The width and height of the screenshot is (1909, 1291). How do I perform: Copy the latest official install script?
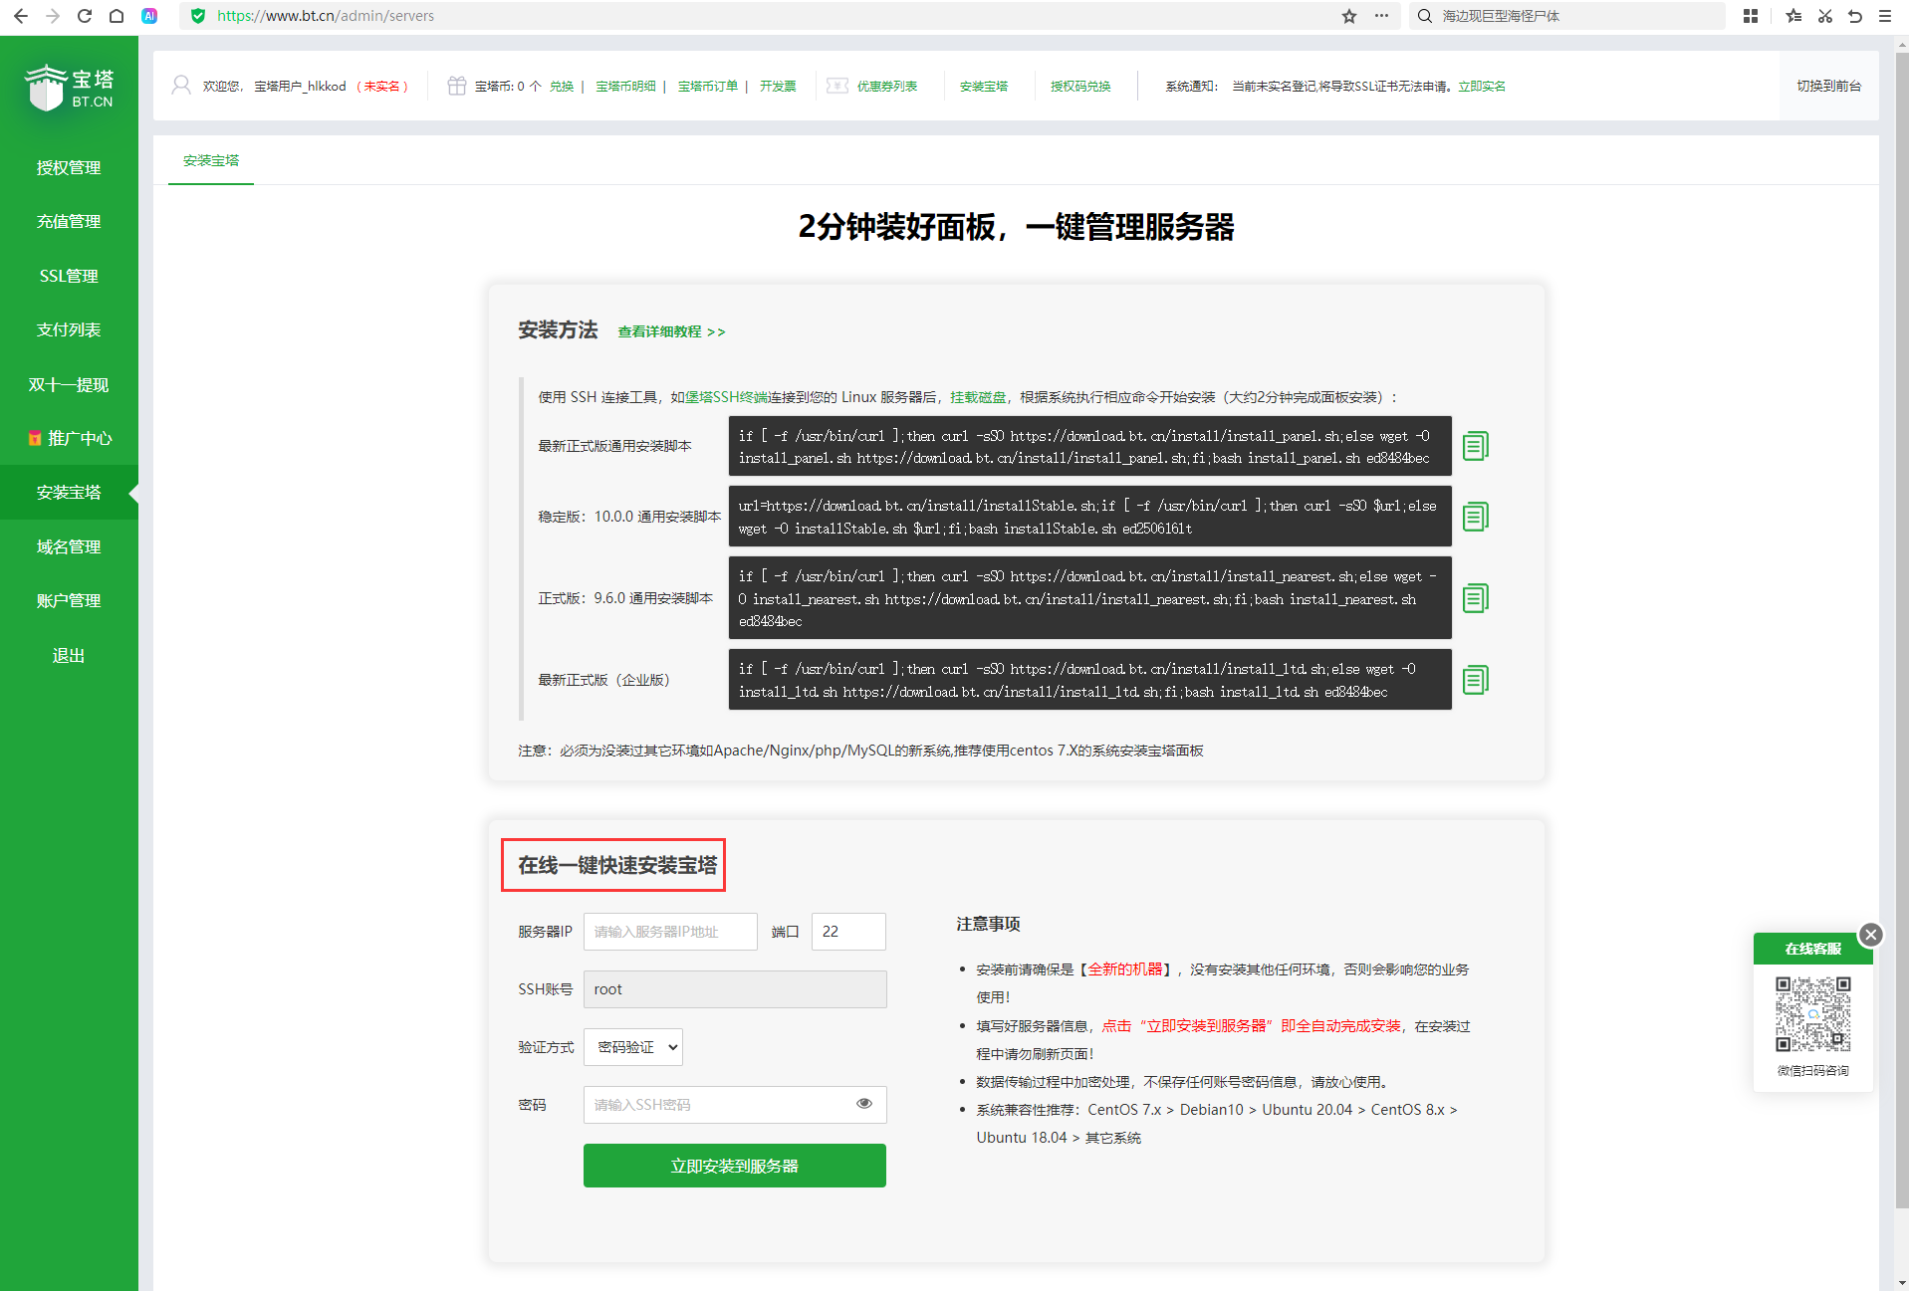coord(1475,447)
